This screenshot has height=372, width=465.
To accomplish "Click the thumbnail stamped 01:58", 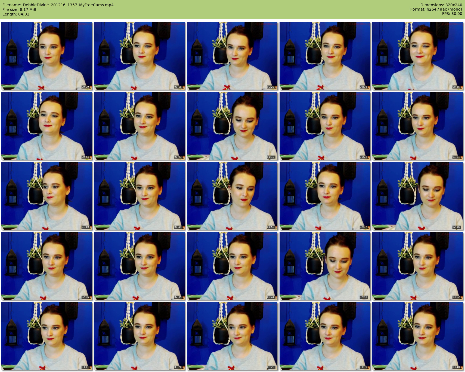I will point(232,196).
